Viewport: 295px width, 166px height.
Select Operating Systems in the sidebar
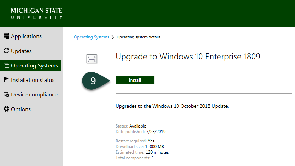(31, 65)
